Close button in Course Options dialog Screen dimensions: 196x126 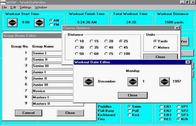pos(160,57)
